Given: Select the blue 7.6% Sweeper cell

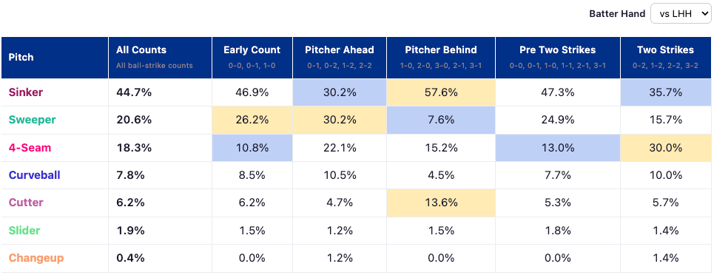Looking at the screenshot, I should click(441, 120).
